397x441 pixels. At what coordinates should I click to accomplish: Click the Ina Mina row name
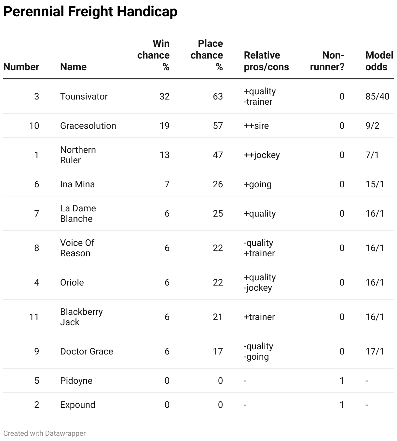pos(77,184)
